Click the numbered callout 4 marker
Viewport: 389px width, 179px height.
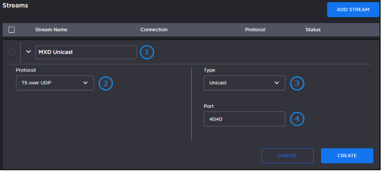point(297,119)
